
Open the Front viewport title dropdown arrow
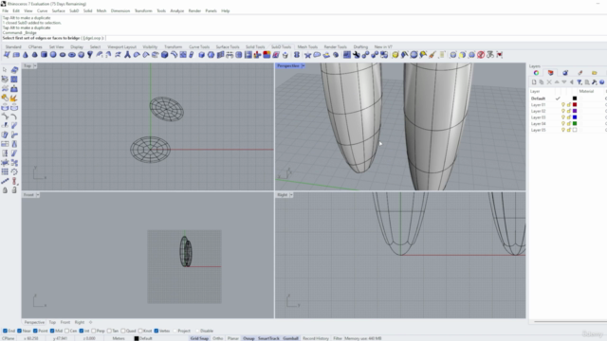[38, 195]
